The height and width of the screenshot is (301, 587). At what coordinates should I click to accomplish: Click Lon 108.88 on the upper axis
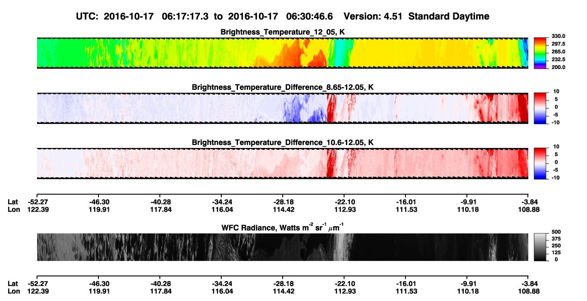(528, 209)
